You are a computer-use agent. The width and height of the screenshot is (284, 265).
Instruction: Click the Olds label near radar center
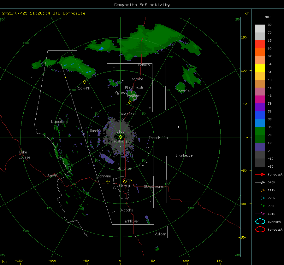pyautogui.click(x=120, y=131)
